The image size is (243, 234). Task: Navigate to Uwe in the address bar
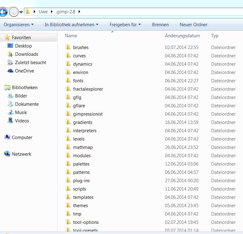coord(43,12)
